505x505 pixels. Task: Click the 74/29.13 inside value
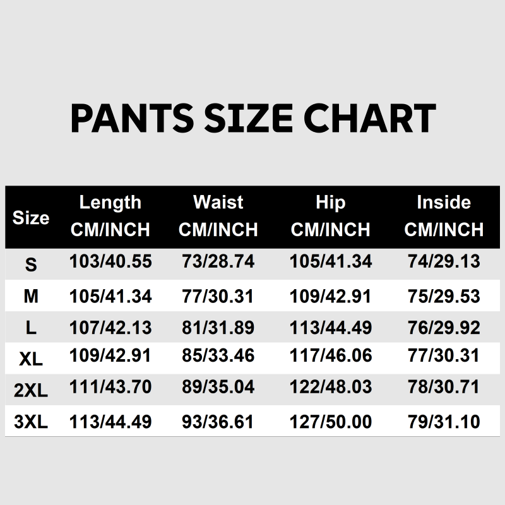click(x=444, y=261)
